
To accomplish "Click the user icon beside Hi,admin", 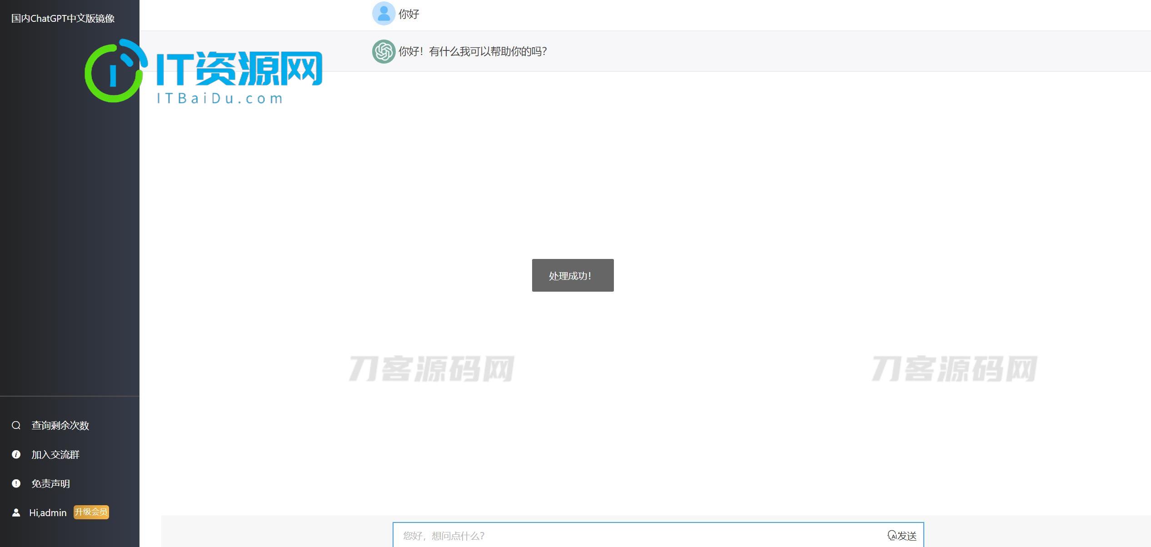I will click(16, 512).
